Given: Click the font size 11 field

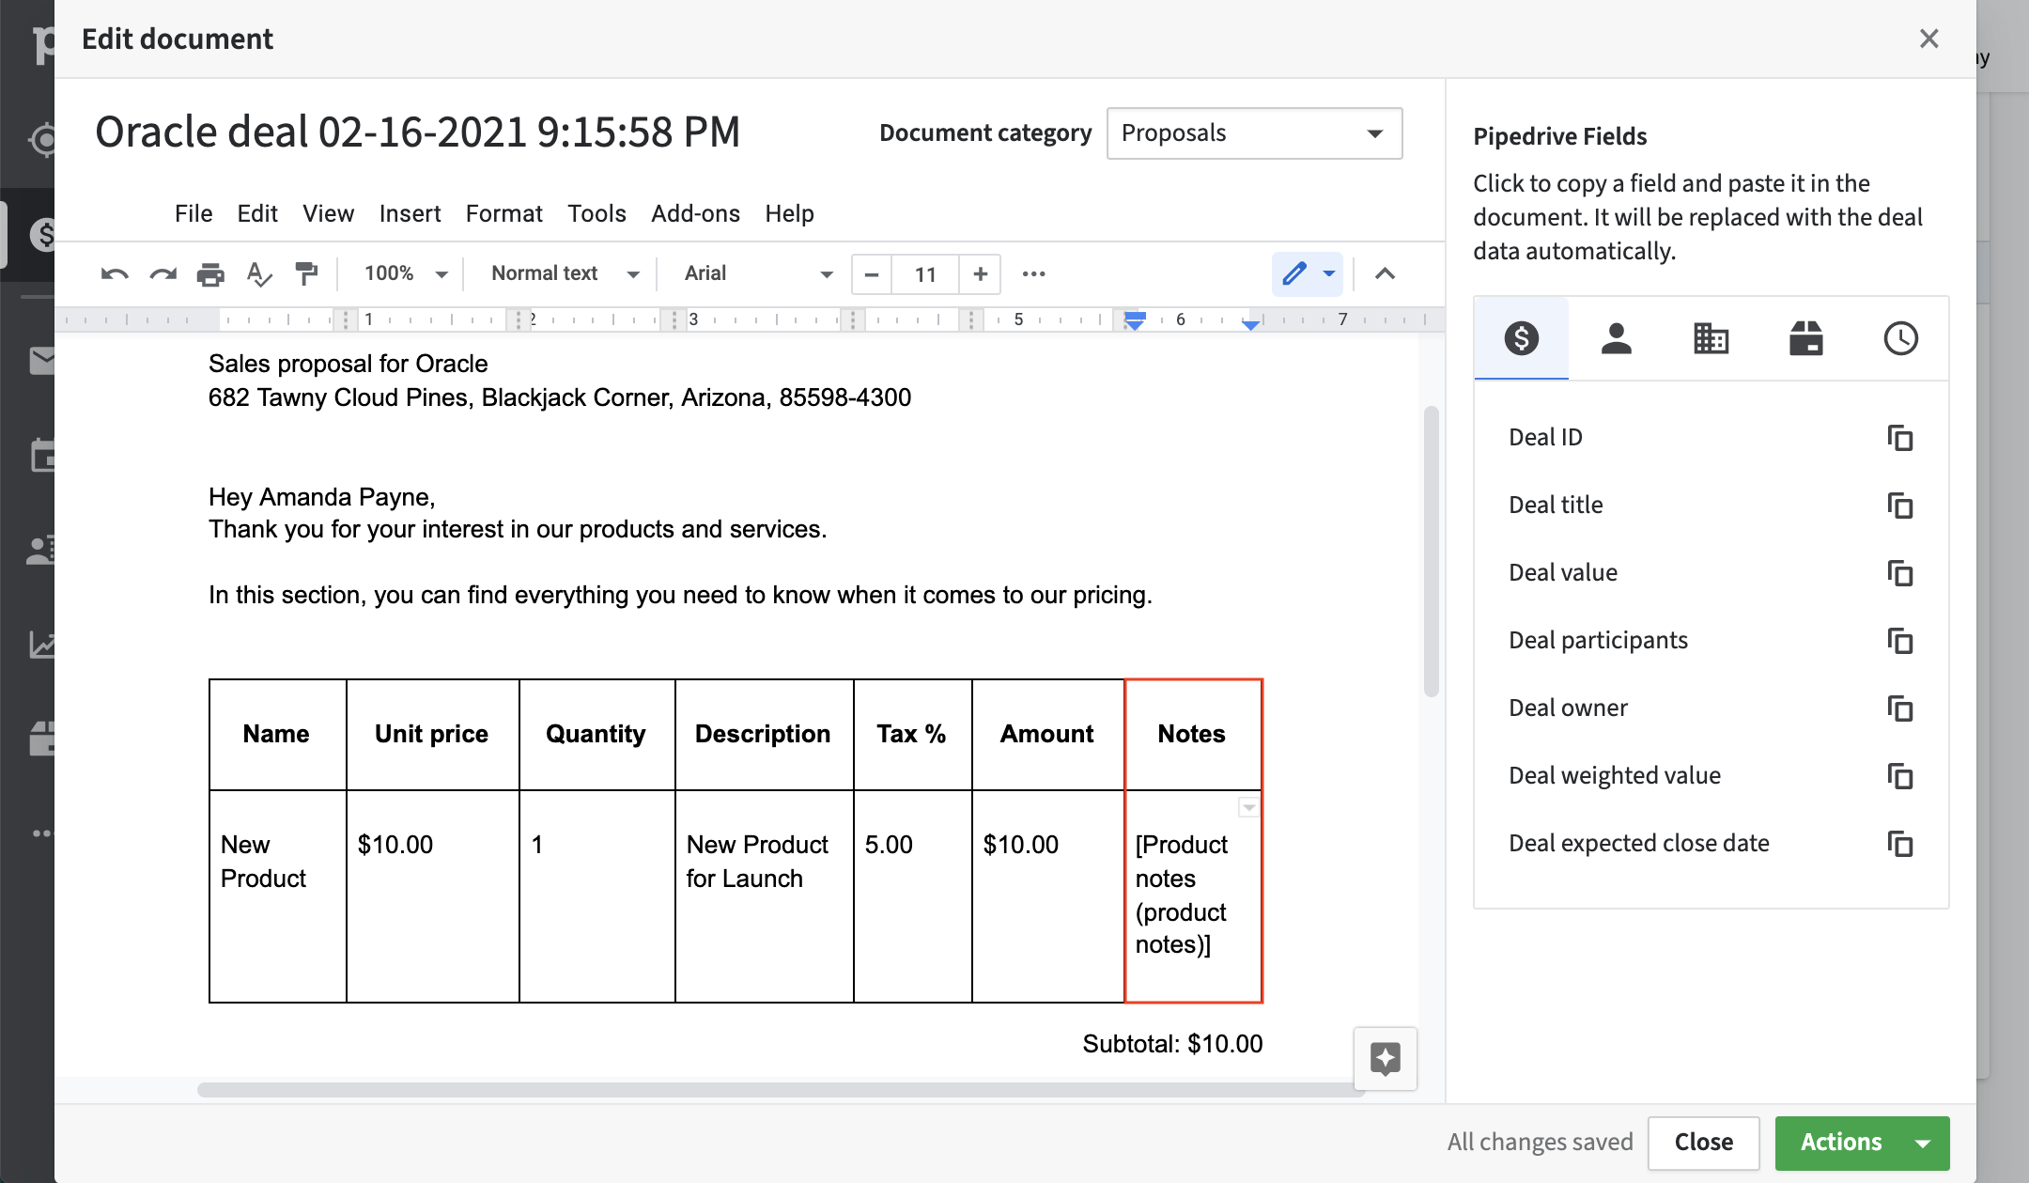Looking at the screenshot, I should coord(925,274).
